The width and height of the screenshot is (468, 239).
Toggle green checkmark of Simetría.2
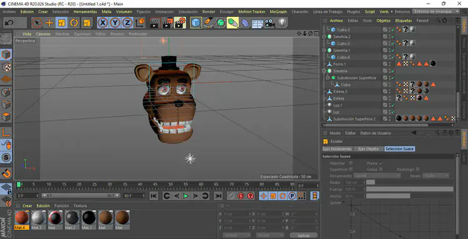392,37
